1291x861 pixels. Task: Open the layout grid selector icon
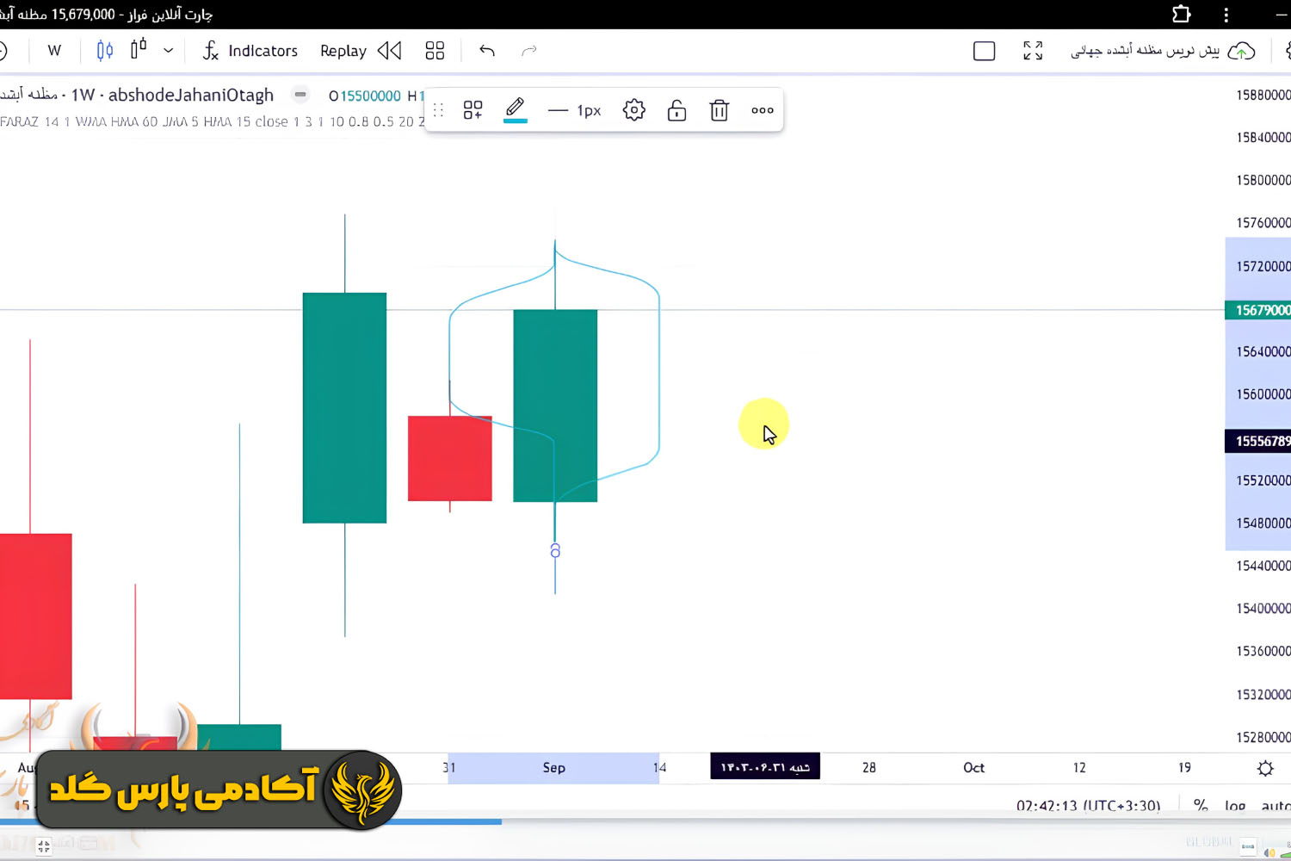click(435, 51)
